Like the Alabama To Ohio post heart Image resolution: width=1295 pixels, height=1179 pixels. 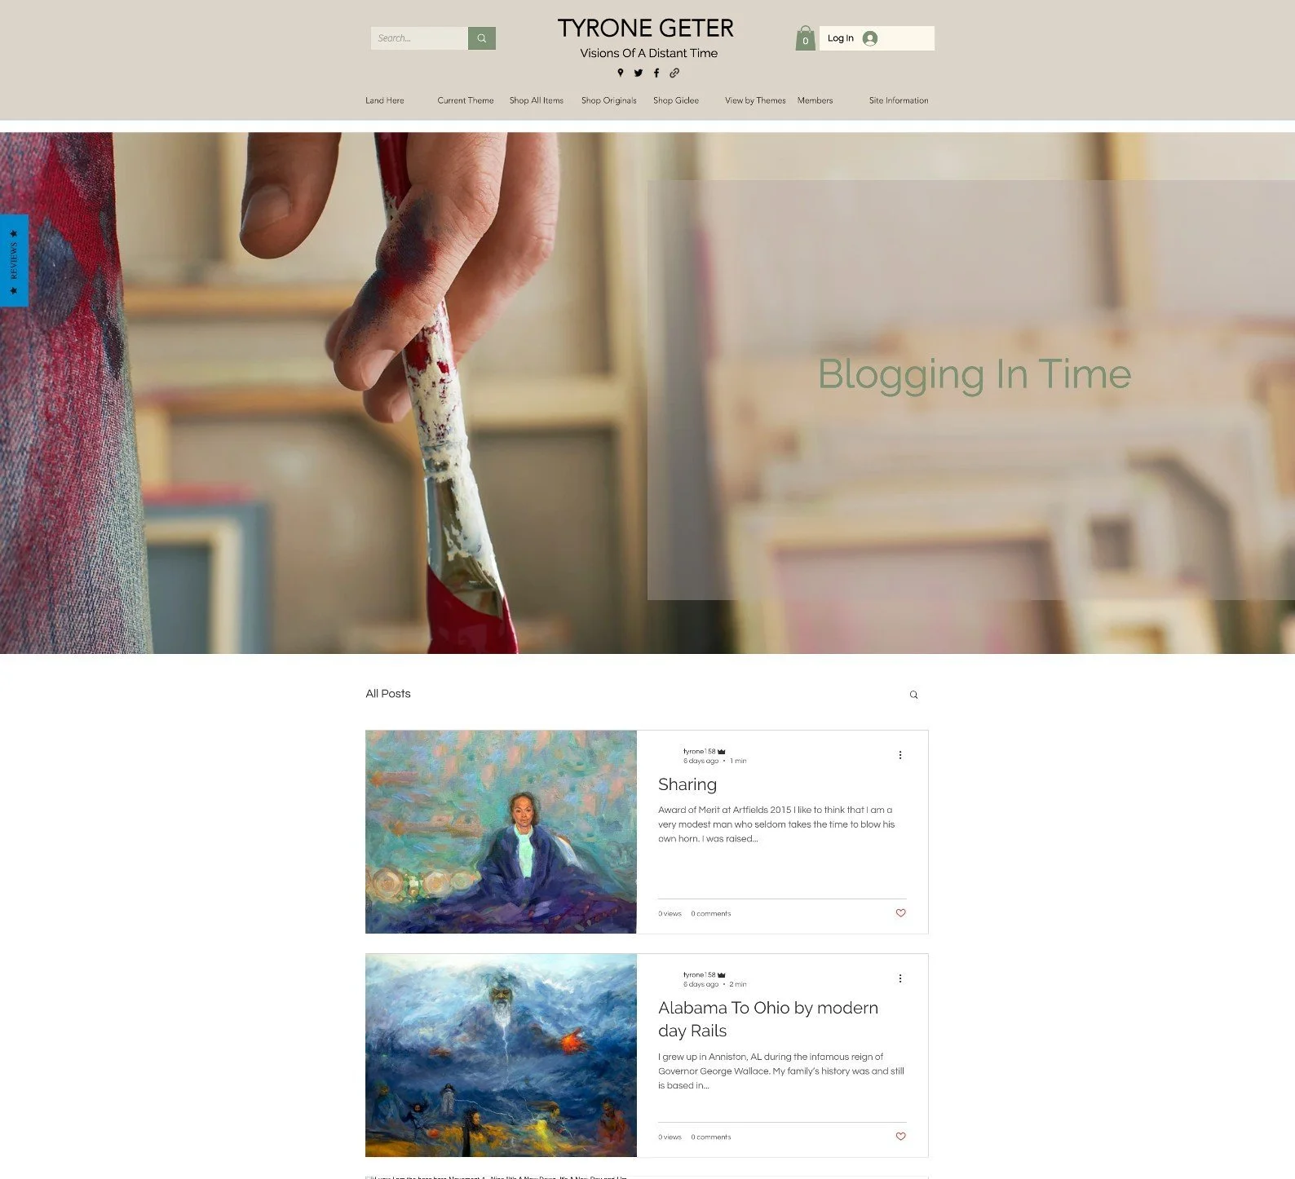pos(900,1137)
